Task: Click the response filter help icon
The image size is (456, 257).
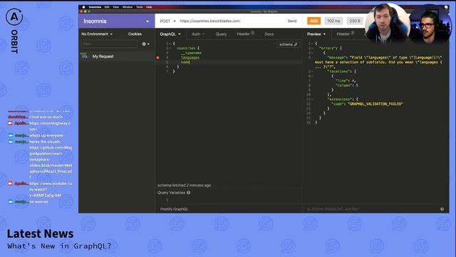Action: point(442,209)
